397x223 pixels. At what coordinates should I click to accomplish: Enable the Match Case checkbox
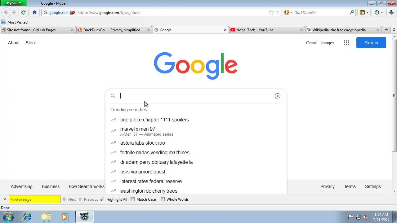[x=133, y=199]
